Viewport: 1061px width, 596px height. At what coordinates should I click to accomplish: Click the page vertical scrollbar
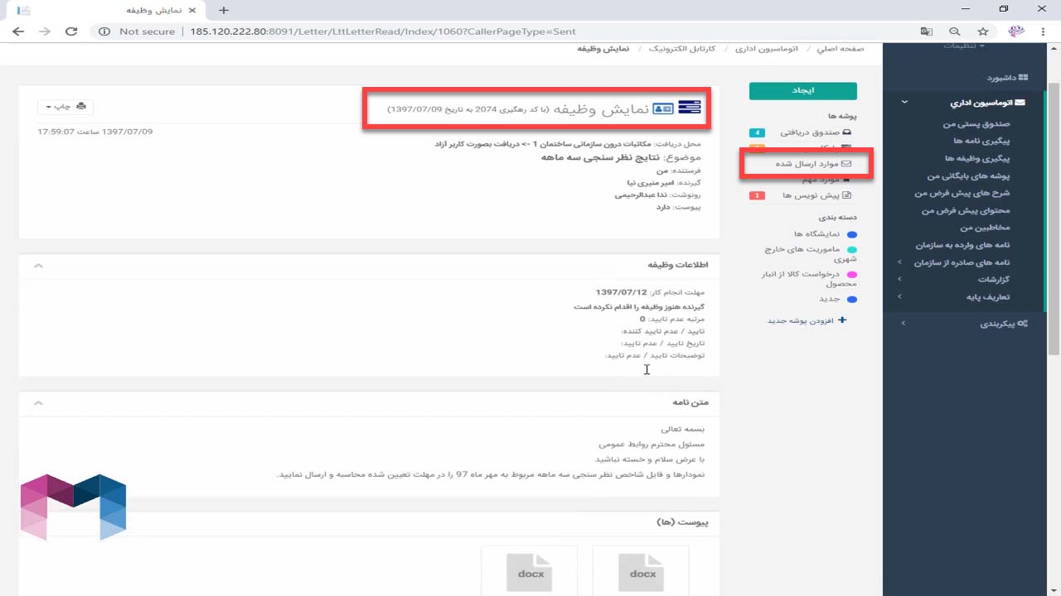(x=1054, y=219)
